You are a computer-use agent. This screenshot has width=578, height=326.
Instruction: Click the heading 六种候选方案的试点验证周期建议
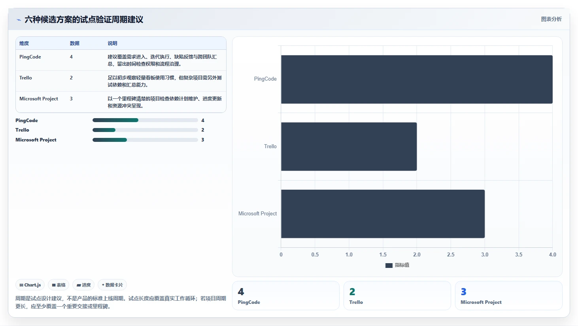coord(84,19)
